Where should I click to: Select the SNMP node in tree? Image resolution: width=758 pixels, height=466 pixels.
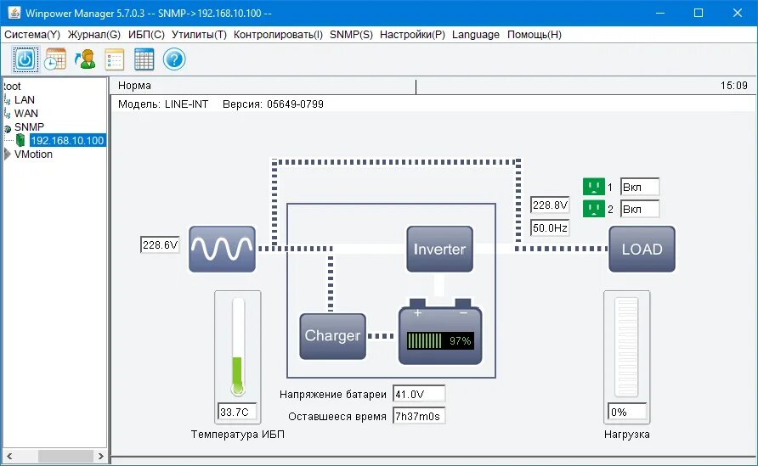coord(29,127)
